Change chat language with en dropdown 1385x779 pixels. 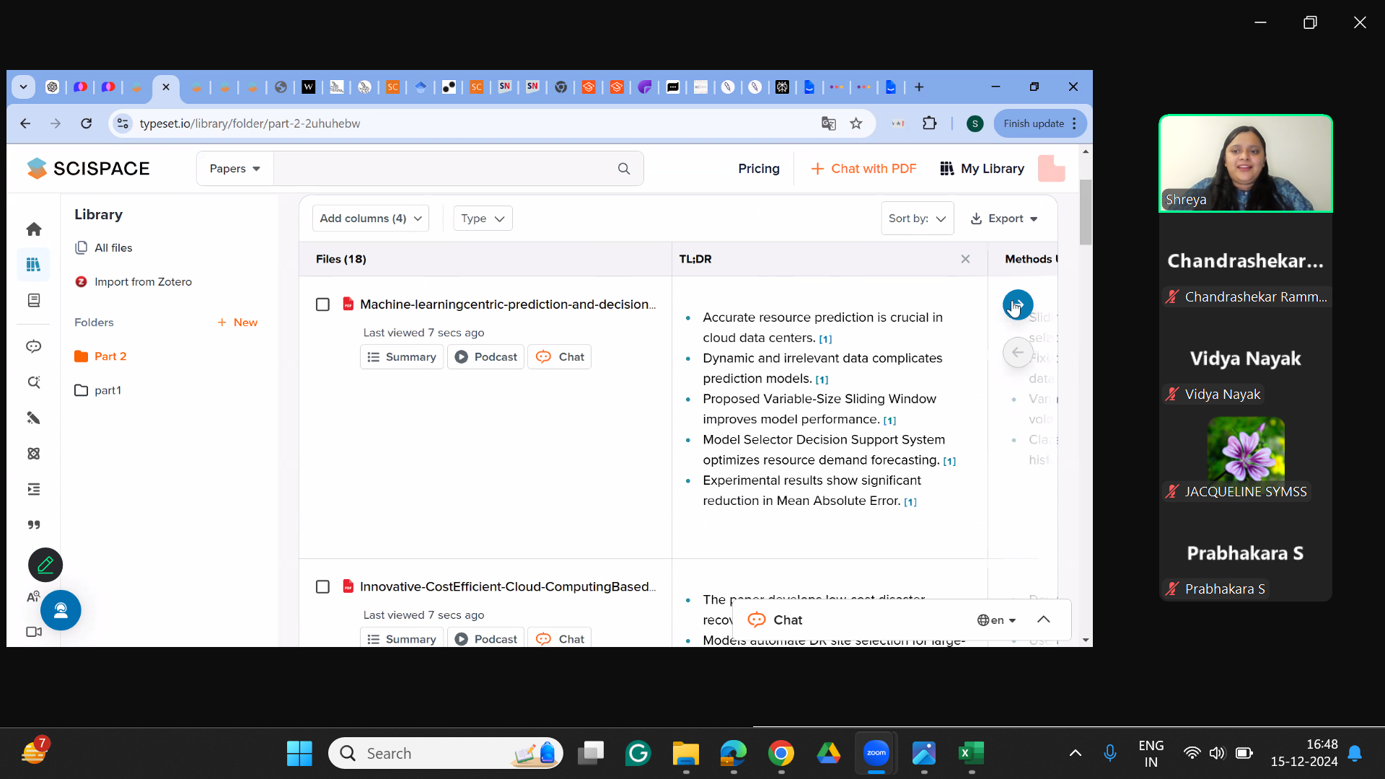(997, 620)
